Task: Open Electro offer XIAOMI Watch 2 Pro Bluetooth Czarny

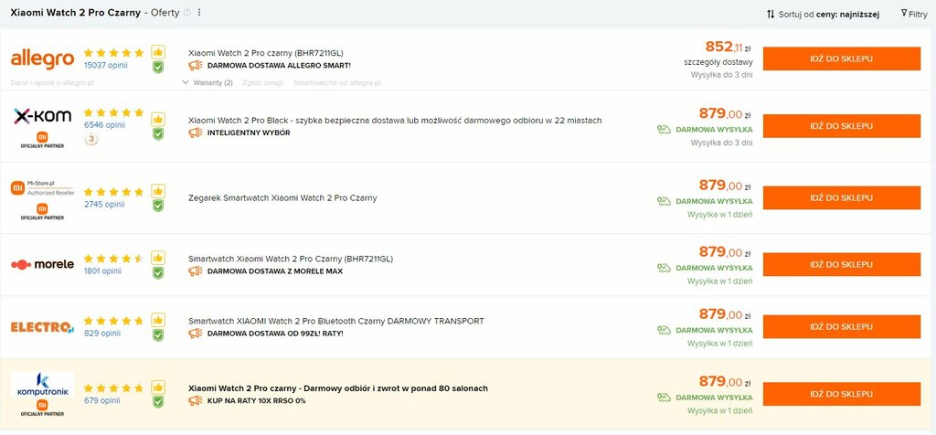Action: [336, 321]
